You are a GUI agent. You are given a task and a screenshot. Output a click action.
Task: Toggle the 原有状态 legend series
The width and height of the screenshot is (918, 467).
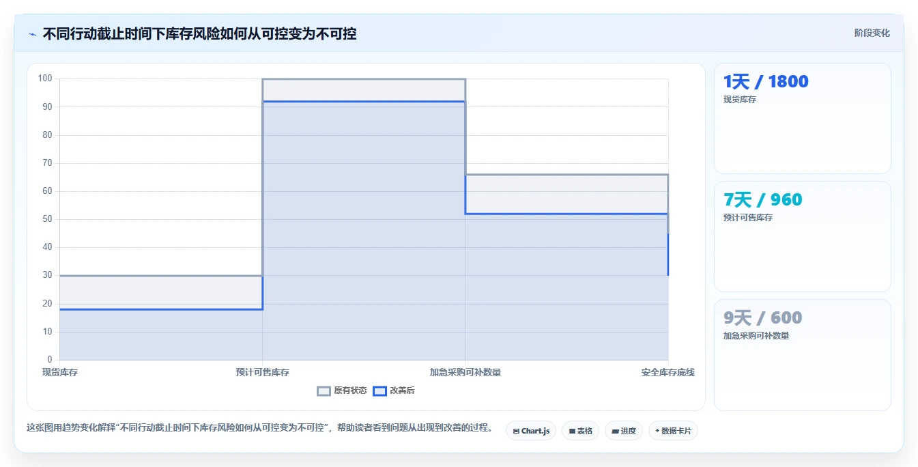pyautogui.click(x=342, y=391)
